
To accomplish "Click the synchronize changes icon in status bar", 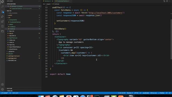I will [x=10, y=93].
